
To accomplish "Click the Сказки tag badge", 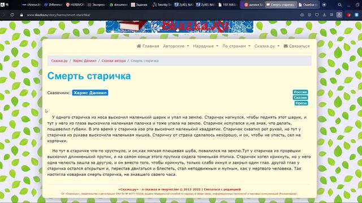I will pos(300,98).
